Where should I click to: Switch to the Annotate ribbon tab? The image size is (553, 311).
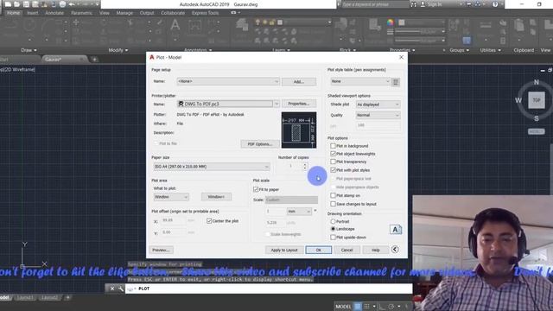click(x=54, y=13)
